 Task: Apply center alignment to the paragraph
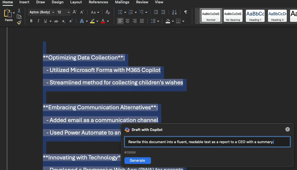[x=127, y=21]
